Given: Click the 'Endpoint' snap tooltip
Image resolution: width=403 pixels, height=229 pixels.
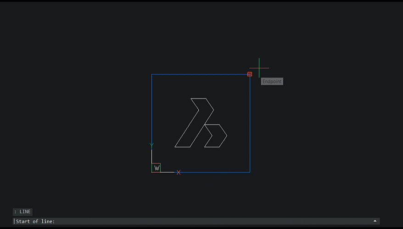Looking at the screenshot, I should tap(272, 82).
